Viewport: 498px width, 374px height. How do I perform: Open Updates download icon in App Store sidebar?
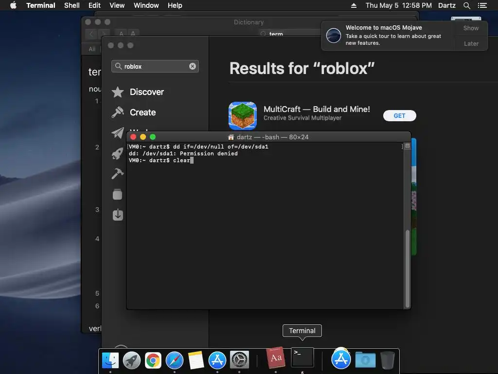(118, 215)
